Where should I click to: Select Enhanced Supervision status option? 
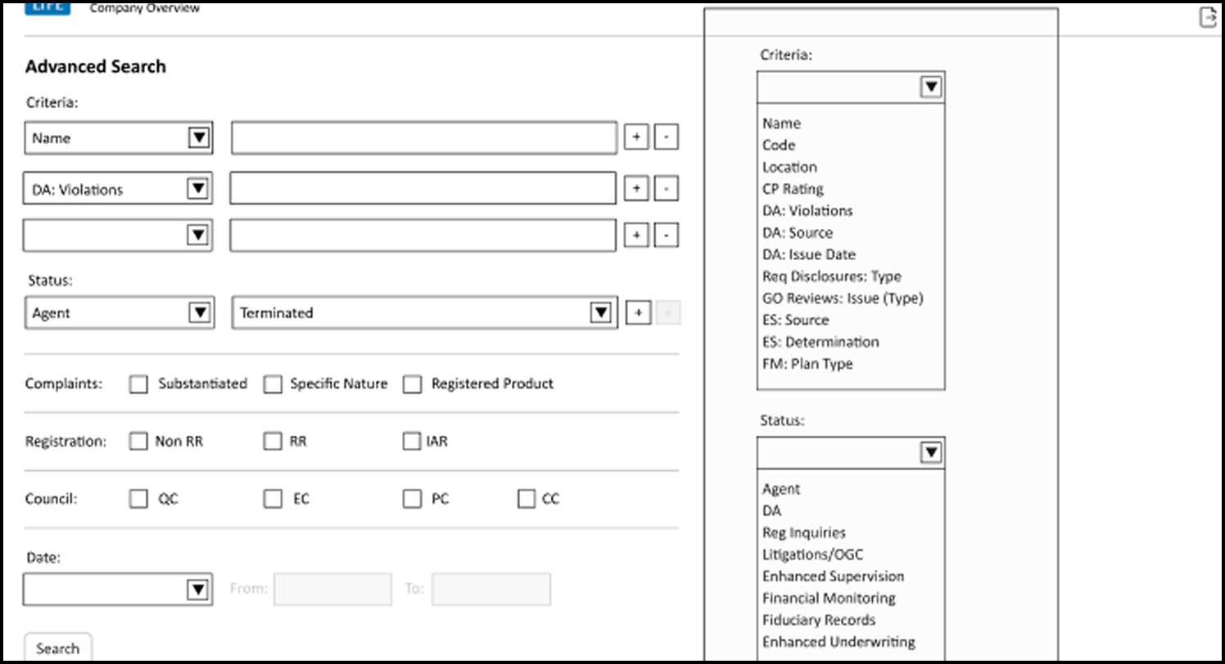click(834, 577)
